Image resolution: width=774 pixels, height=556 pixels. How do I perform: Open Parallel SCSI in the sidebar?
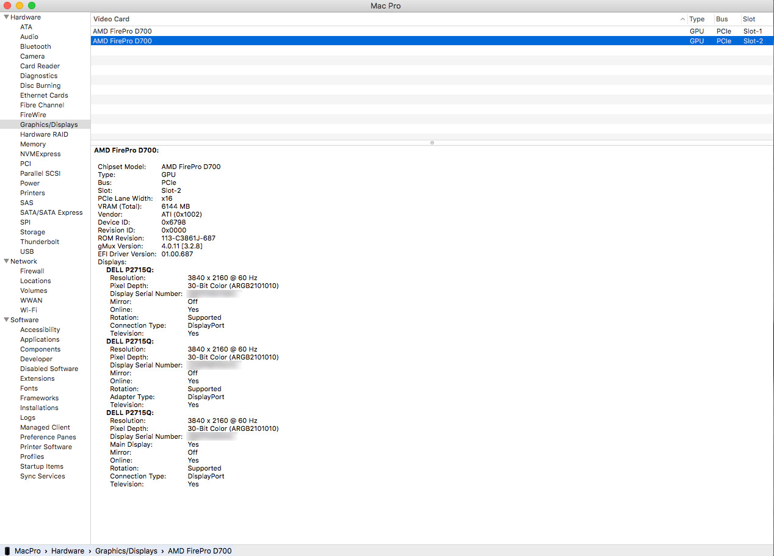point(40,173)
